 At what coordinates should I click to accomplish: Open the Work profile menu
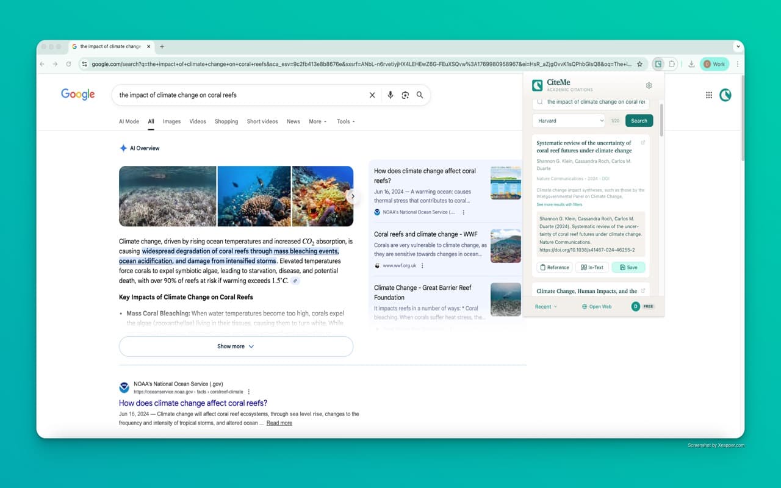click(x=714, y=64)
